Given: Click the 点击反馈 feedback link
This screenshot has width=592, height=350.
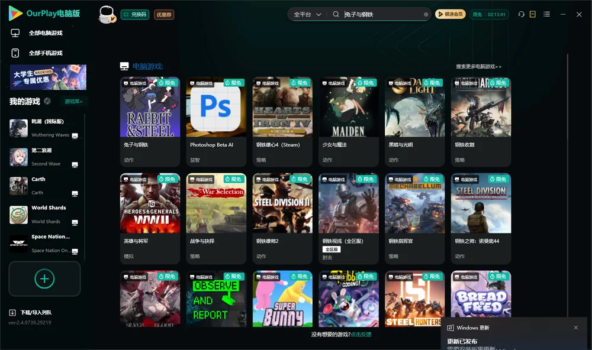Looking at the screenshot, I should coord(361,334).
